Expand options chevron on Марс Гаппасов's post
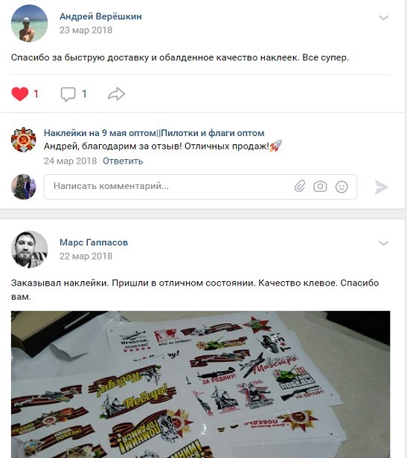 pyautogui.click(x=383, y=243)
